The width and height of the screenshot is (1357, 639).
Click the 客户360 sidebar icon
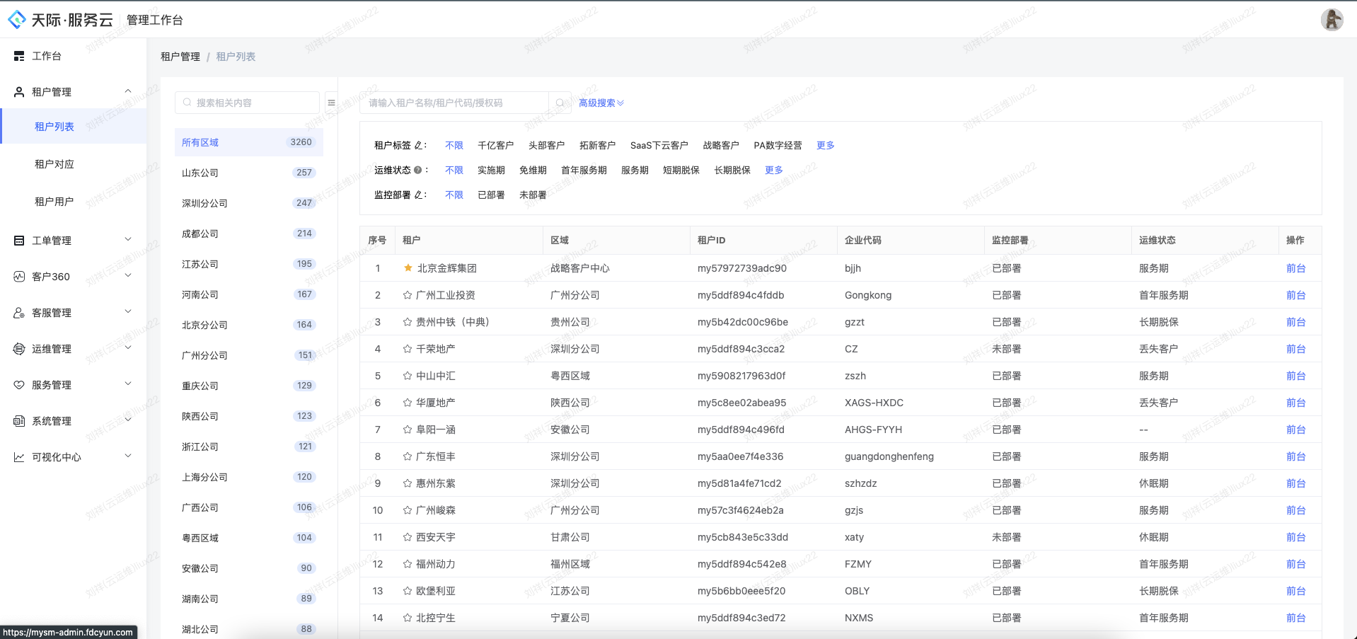click(x=19, y=277)
